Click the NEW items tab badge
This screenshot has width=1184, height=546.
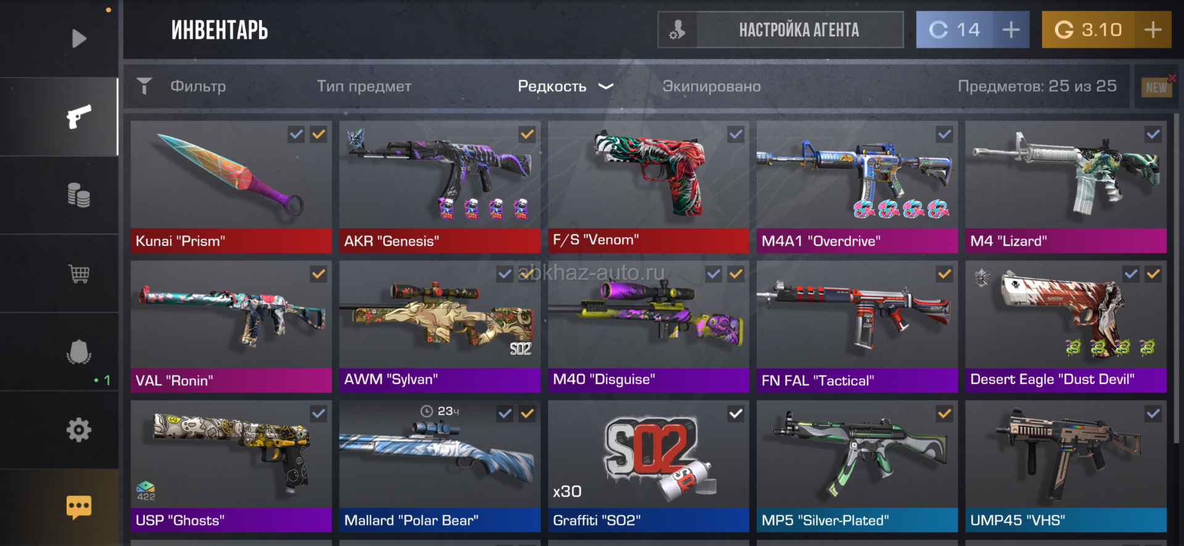[1156, 88]
